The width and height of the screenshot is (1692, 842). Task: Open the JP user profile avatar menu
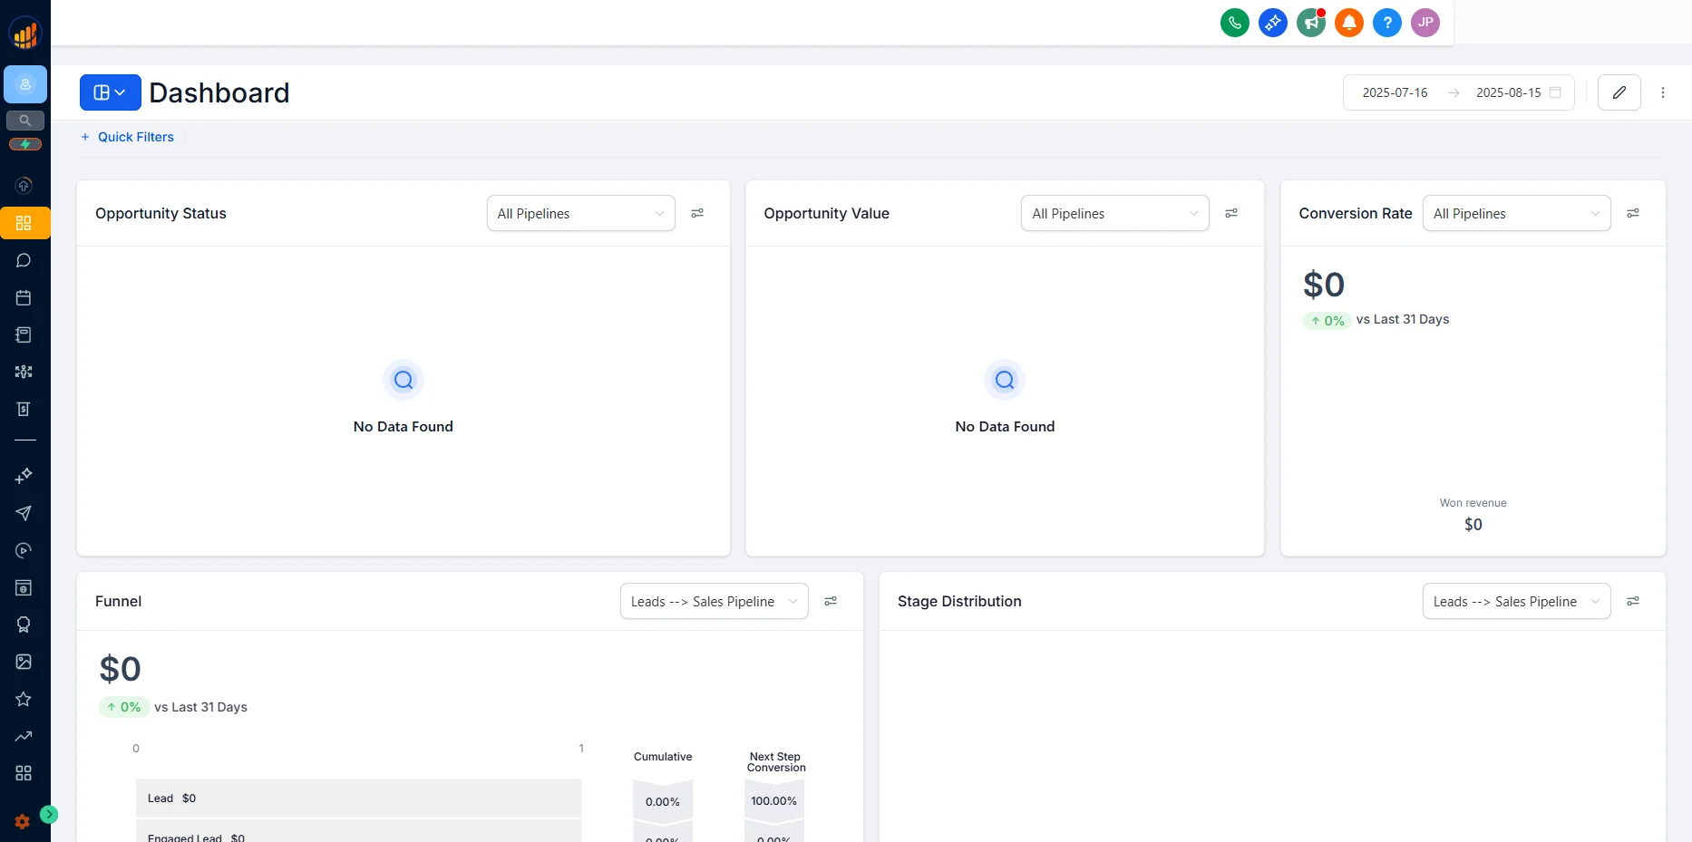(x=1425, y=23)
